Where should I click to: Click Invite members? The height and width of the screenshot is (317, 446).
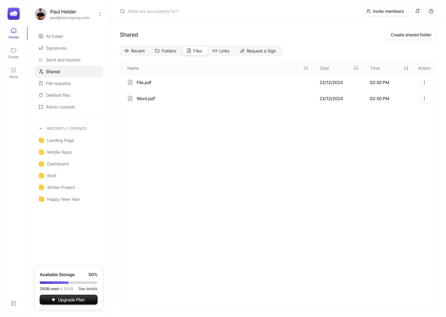coord(385,11)
